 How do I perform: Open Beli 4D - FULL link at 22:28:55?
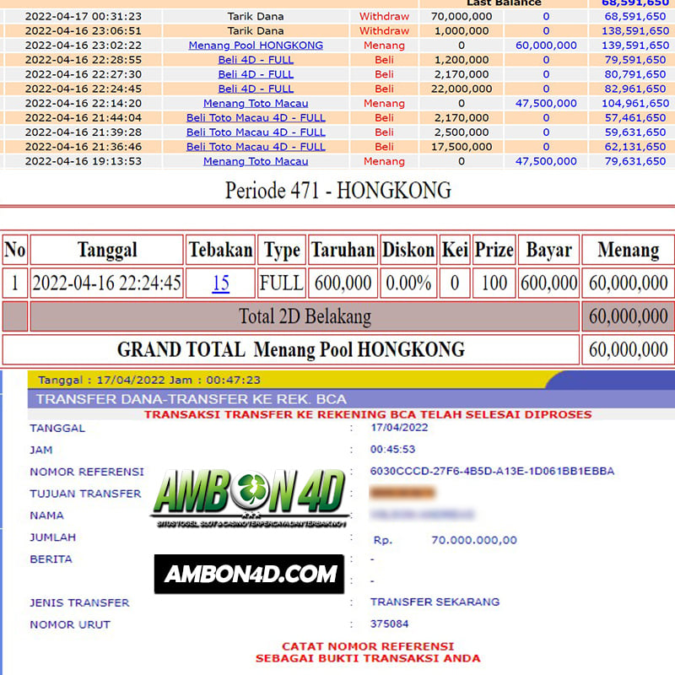pos(256,60)
